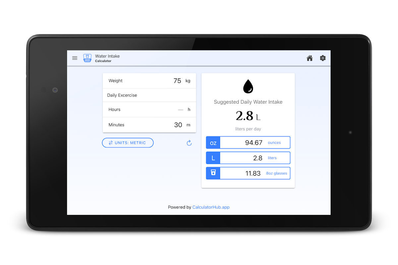Edit the Minutes value 30
The height and width of the screenshot is (265, 398).
tap(178, 125)
